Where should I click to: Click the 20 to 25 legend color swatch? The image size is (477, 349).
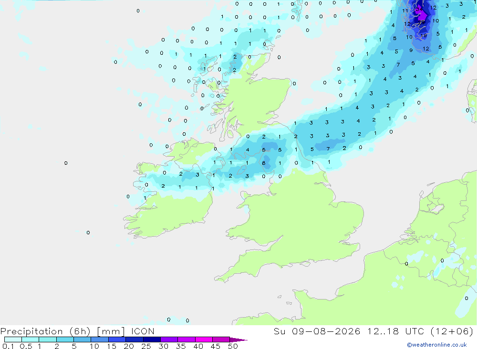click(x=134, y=339)
